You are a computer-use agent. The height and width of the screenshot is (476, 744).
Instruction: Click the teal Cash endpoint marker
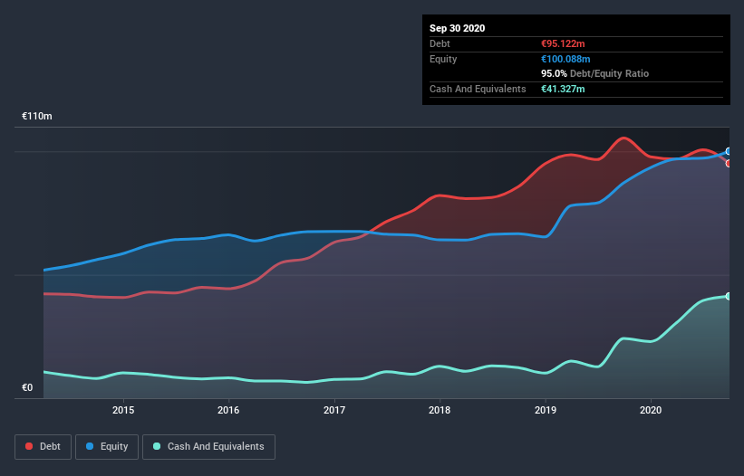click(729, 296)
